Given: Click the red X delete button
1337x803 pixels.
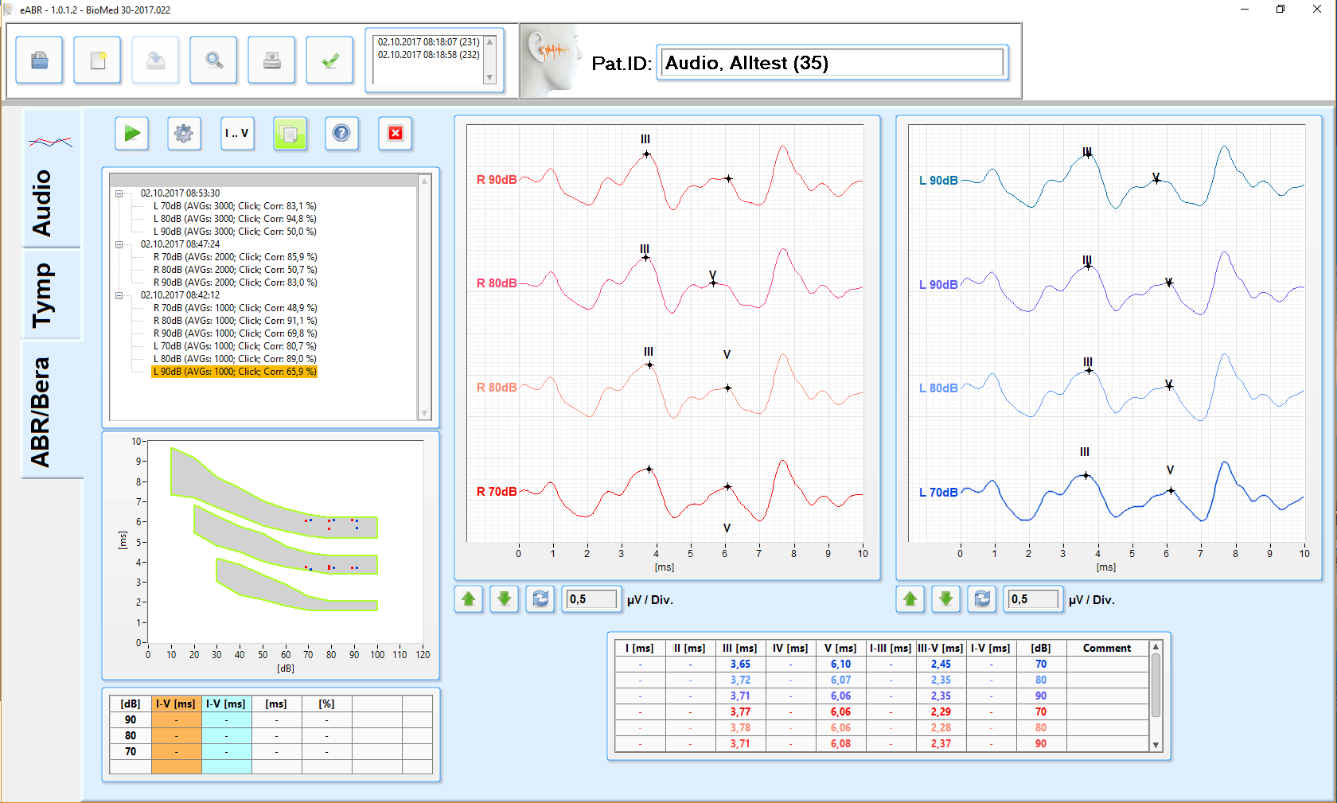Looking at the screenshot, I should pos(396,134).
